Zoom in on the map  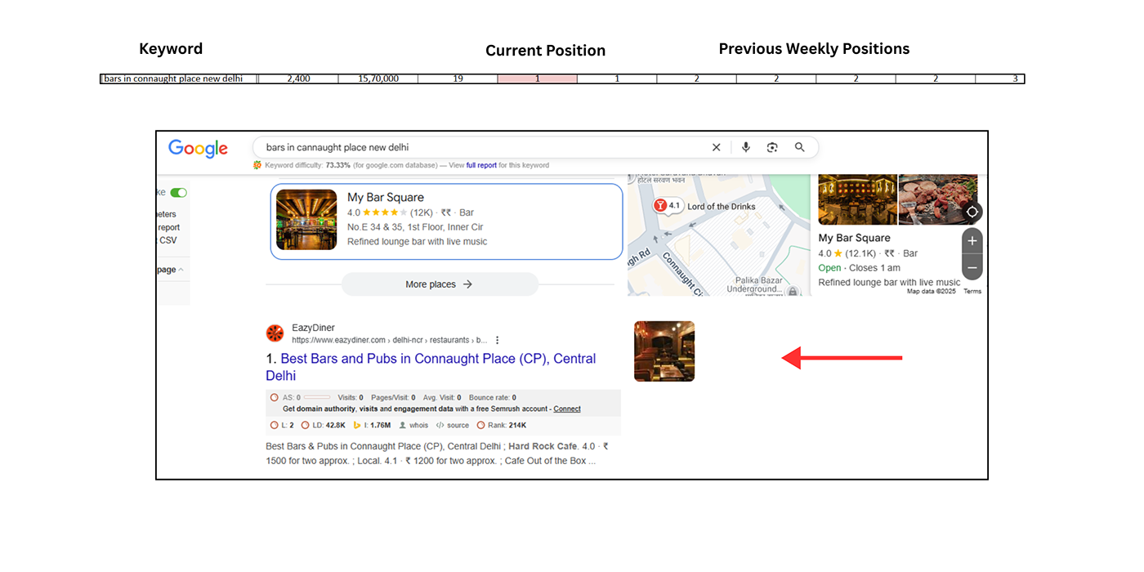click(972, 242)
